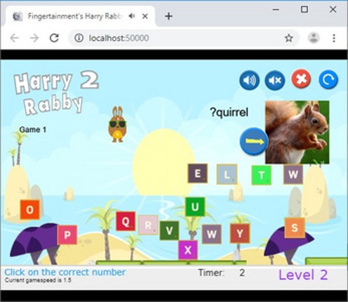Select the letter Y tile
The image size is (348, 302).
[x=240, y=233]
